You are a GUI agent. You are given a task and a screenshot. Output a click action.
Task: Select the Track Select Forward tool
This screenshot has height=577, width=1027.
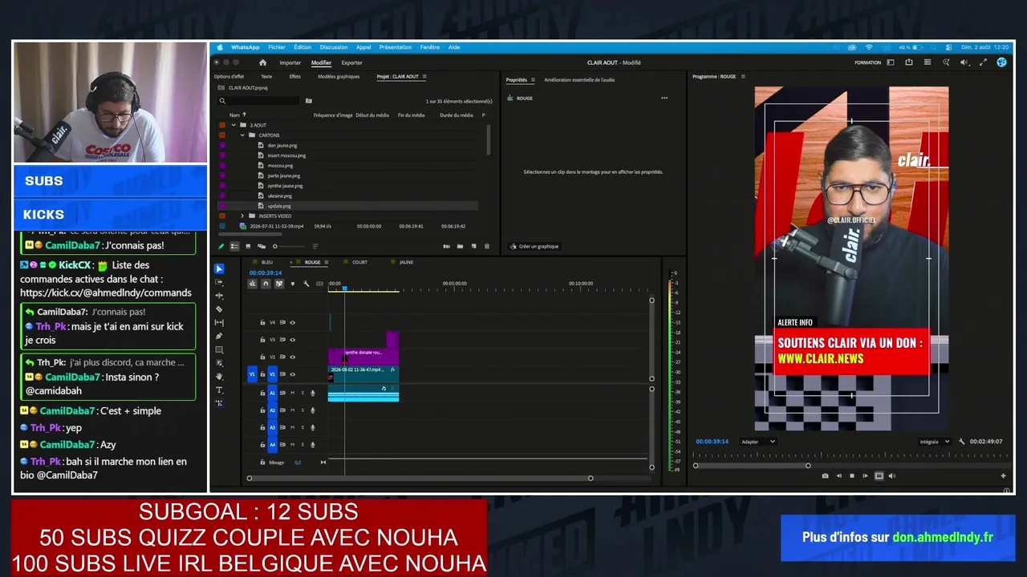pos(219,282)
